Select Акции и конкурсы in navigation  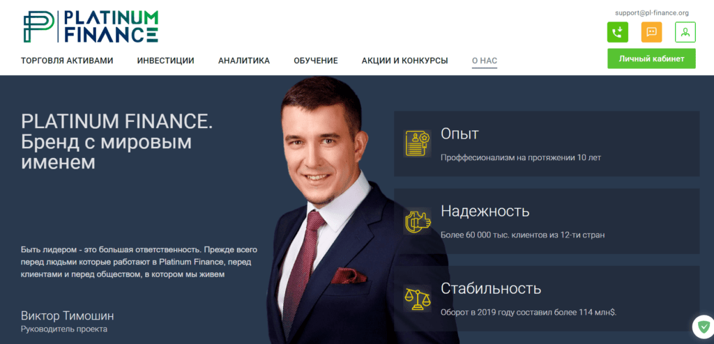[405, 61]
